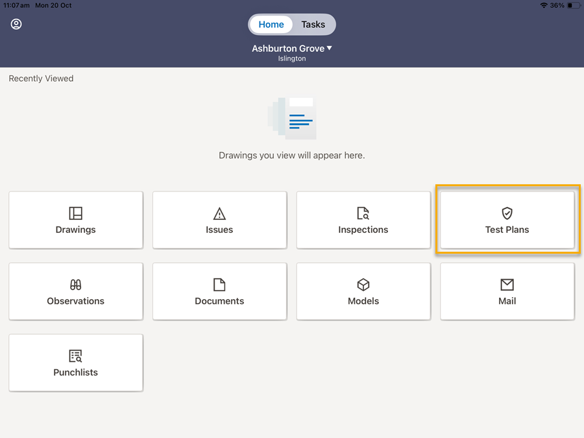Tap the Islington project subtitle
Screen dimensions: 584x438
292,58
